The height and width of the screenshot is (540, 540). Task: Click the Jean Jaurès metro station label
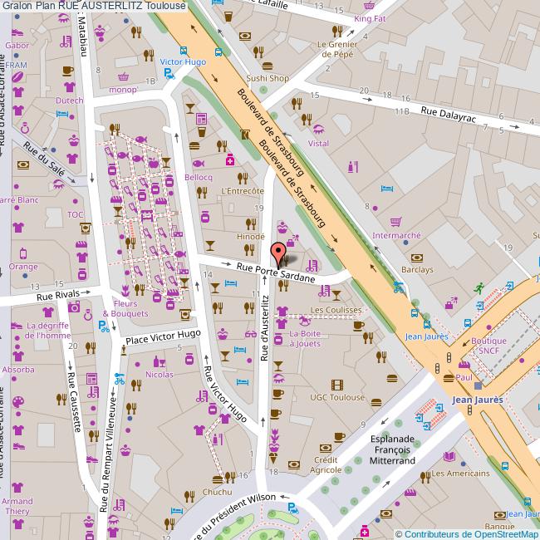pos(477,400)
